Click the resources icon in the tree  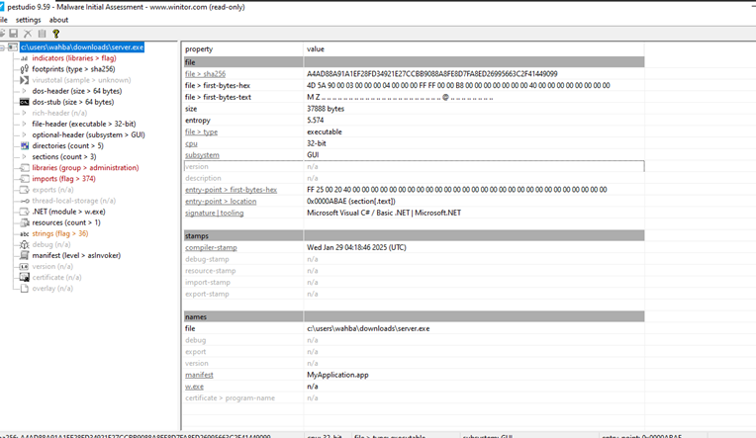[24, 222]
